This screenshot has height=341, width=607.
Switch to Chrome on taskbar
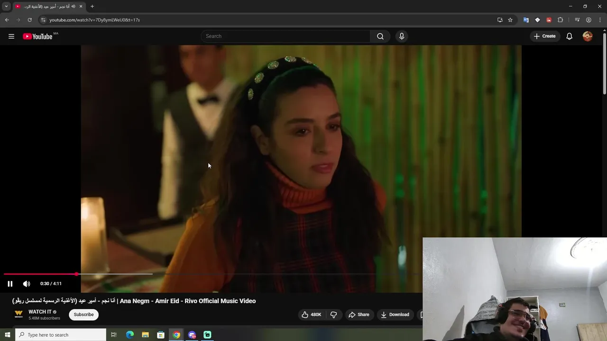(176, 335)
